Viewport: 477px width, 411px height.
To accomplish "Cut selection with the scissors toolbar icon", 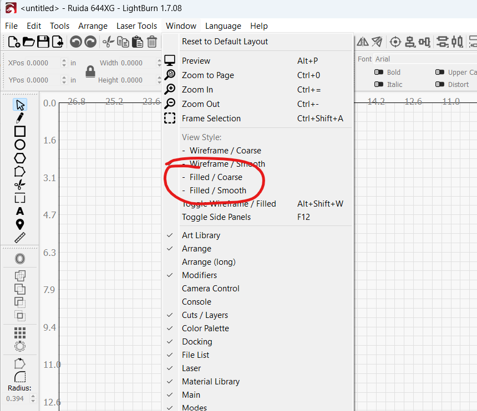I will [x=108, y=42].
